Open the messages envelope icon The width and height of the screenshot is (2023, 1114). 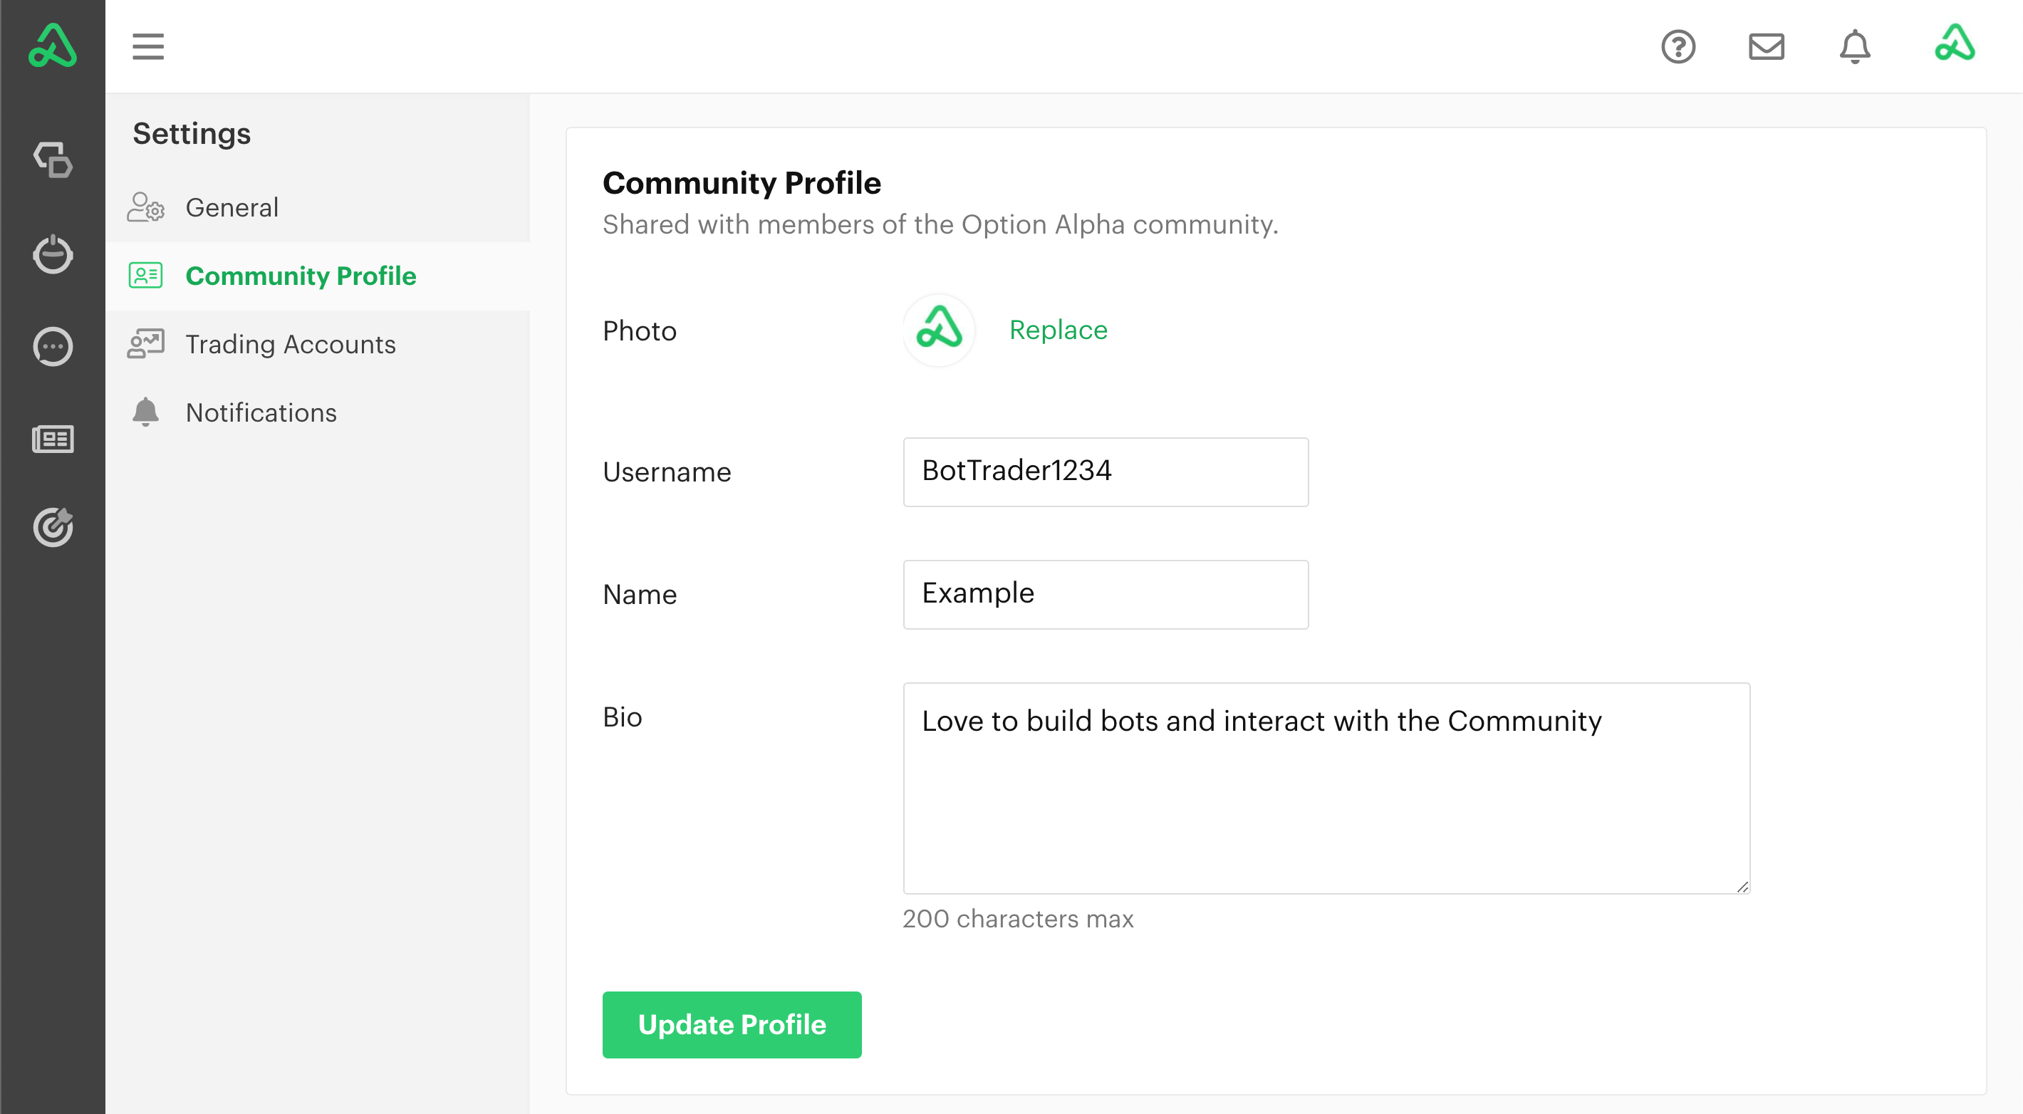(x=1766, y=46)
